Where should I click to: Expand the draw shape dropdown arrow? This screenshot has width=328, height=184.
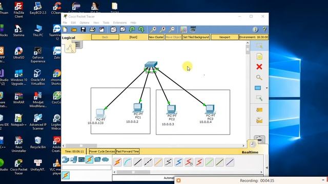point(266,88)
